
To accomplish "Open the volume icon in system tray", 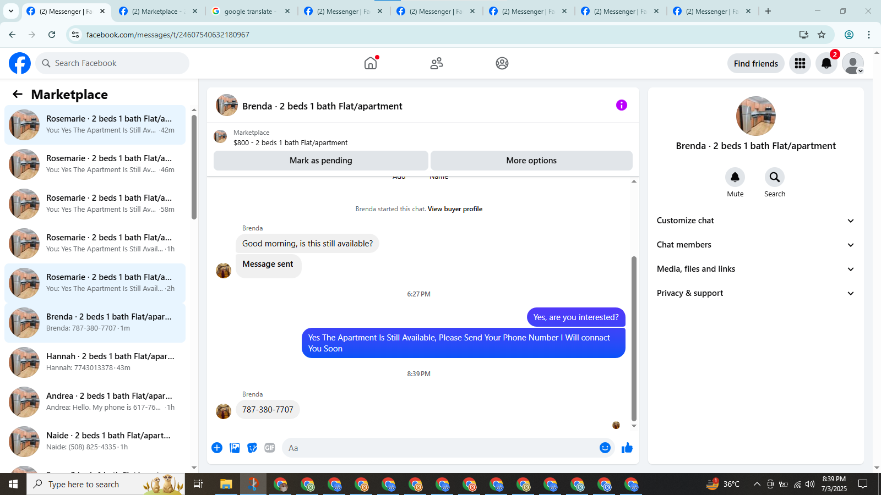I will (809, 484).
